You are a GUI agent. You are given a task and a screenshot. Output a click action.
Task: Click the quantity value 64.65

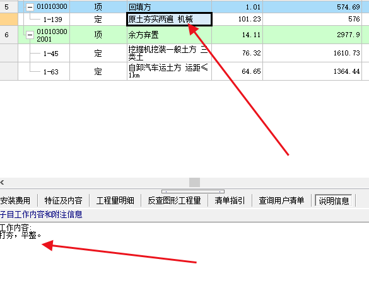coord(251,71)
